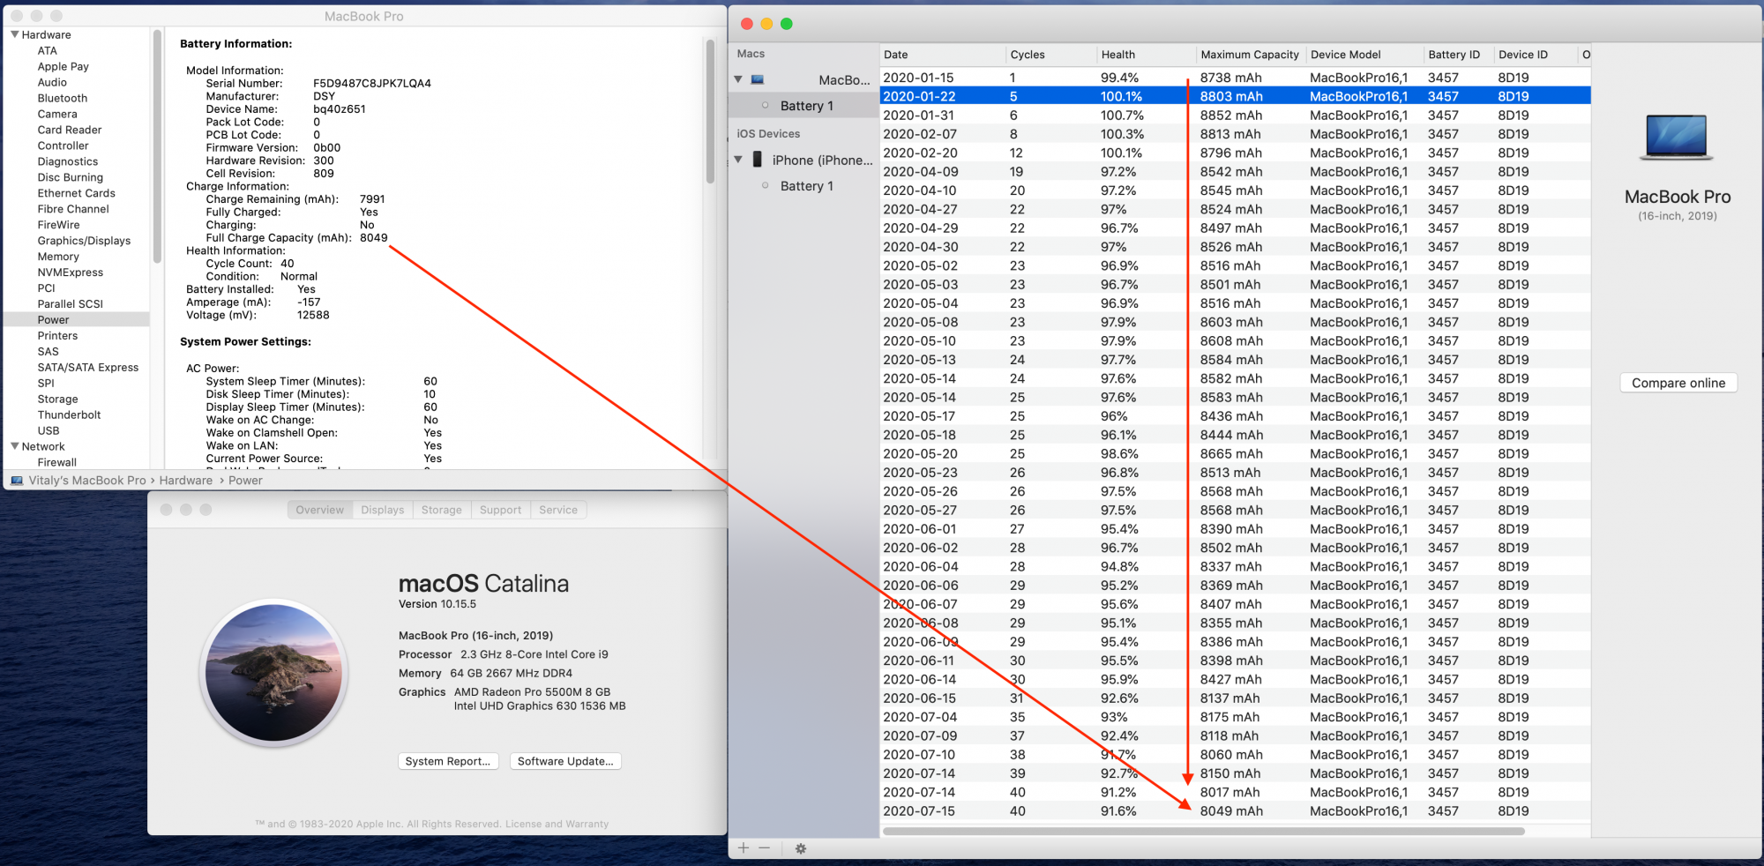Select the 2020-07-15 row in the table
Image resolution: width=1764 pixels, height=866 pixels.
[x=1235, y=811]
